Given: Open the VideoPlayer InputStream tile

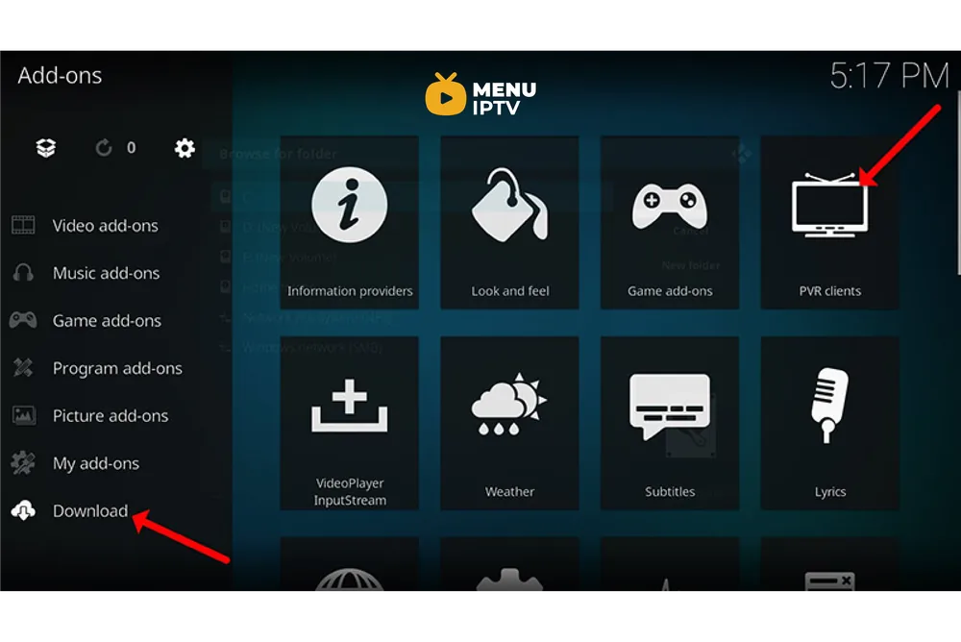Looking at the screenshot, I should (350, 423).
